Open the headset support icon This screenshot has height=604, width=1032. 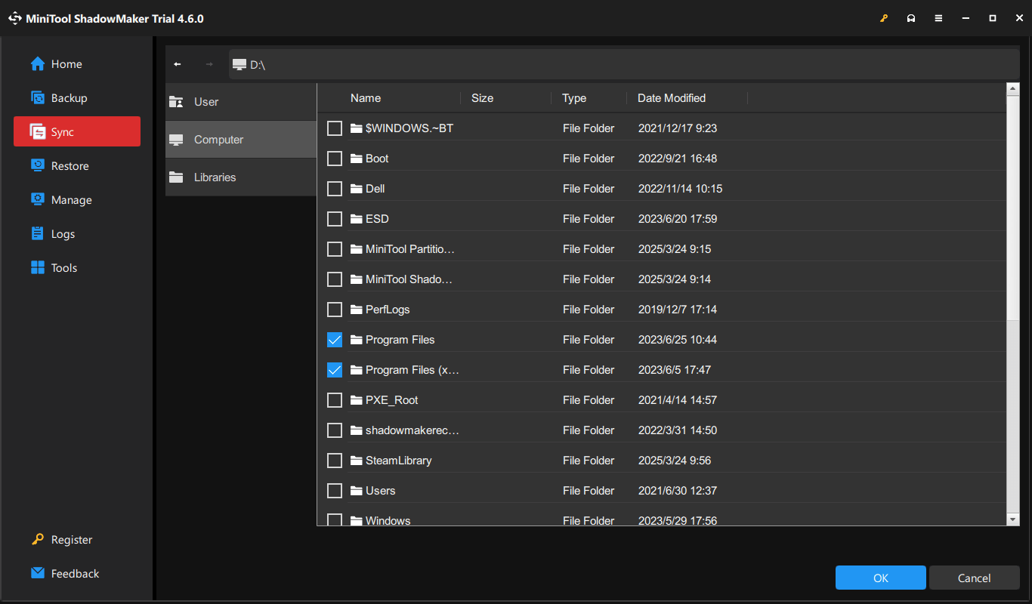(911, 18)
